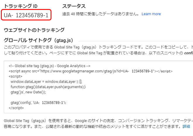
Task: Click the gtag('config', 'UA-123456789-1') line
Action: [38, 102]
